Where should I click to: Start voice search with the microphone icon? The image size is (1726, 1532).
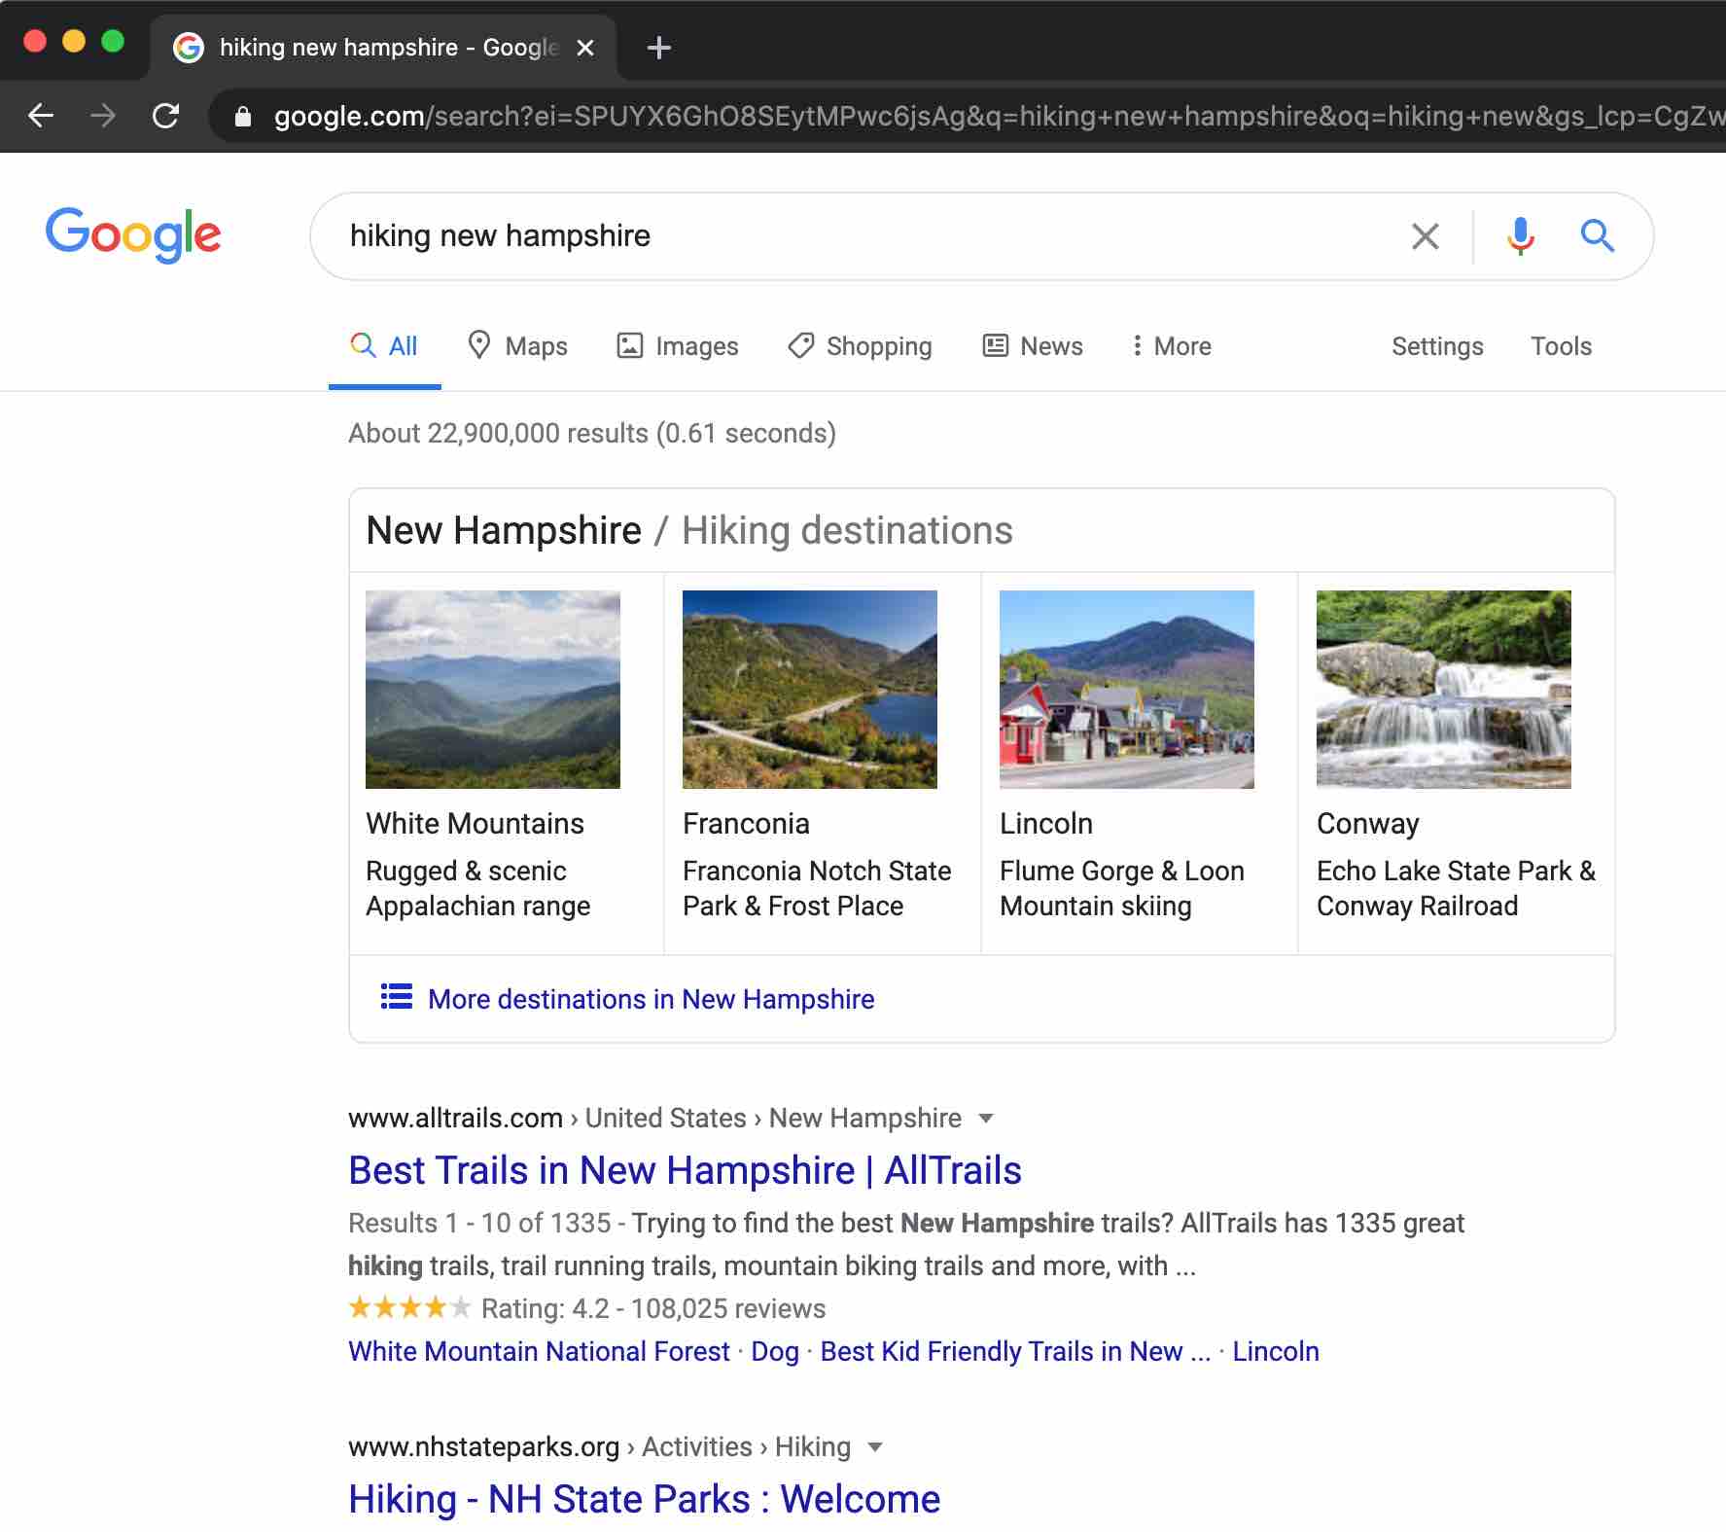1520,235
